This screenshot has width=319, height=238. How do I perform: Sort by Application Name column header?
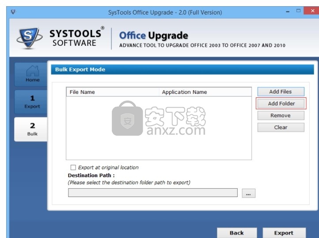point(205,92)
